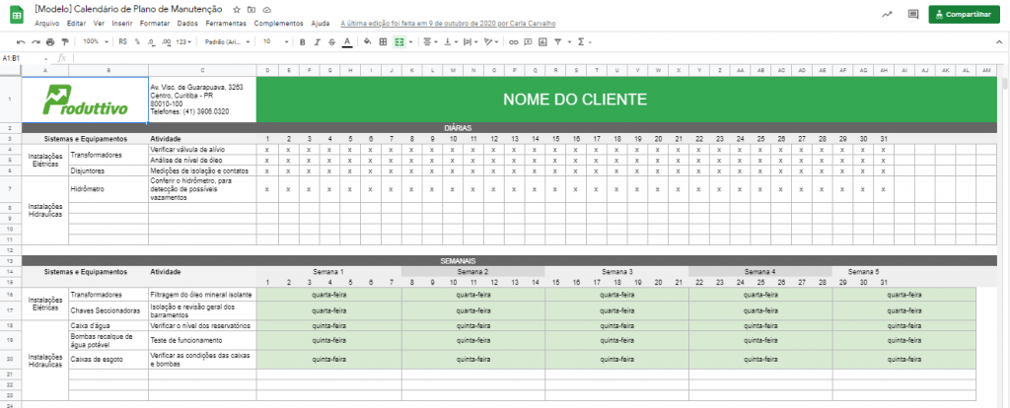The image size is (1010, 408).
Task: Open last edit history link
Action: [448, 24]
